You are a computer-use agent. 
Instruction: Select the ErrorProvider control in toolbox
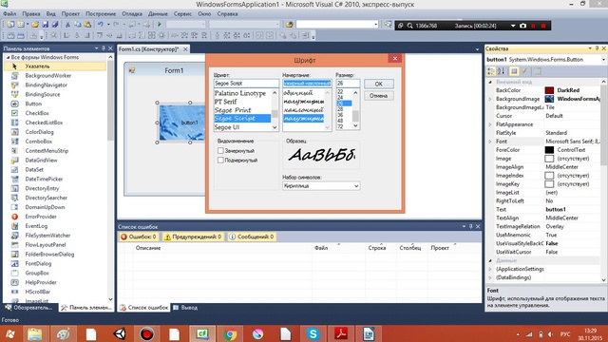(41, 217)
